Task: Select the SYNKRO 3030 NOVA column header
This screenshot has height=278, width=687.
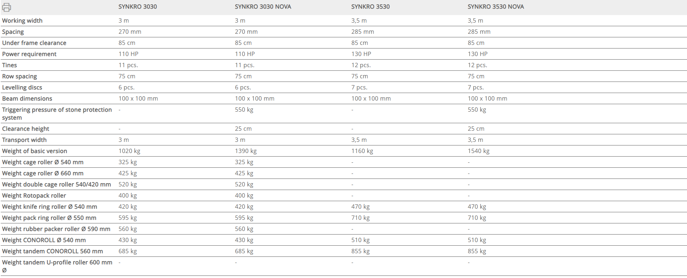Action: [x=263, y=6]
